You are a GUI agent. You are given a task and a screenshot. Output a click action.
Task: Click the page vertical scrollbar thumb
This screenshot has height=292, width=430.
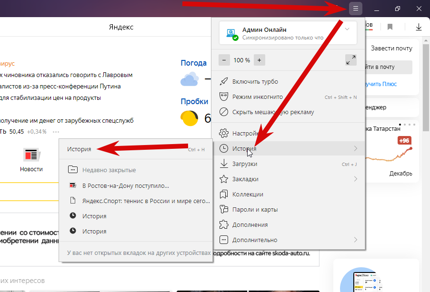pos(426,88)
